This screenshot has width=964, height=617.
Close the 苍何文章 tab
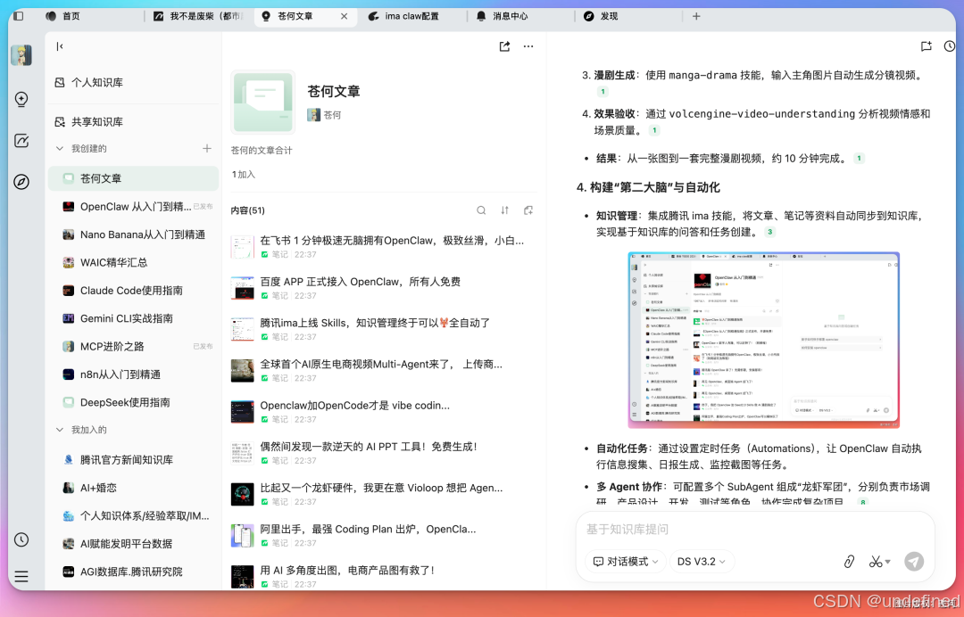tap(345, 17)
